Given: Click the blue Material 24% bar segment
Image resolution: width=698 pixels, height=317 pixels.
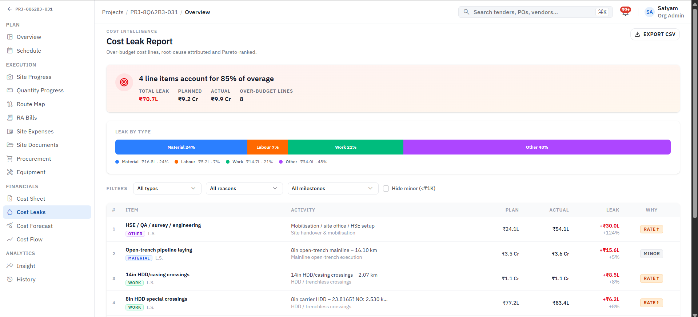Looking at the screenshot, I should coord(181,147).
